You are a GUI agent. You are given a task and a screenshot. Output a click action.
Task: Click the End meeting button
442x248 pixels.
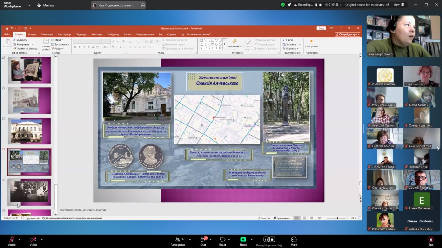click(x=430, y=240)
